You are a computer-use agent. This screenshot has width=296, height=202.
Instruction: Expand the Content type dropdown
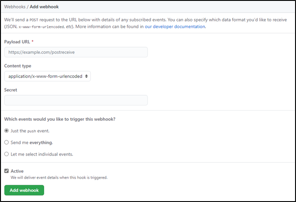coord(48,76)
